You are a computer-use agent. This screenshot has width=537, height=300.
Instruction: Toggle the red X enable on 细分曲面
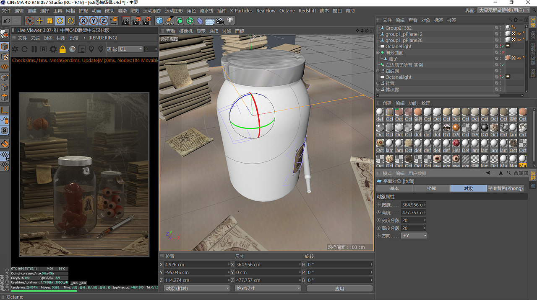pyautogui.click(x=503, y=53)
